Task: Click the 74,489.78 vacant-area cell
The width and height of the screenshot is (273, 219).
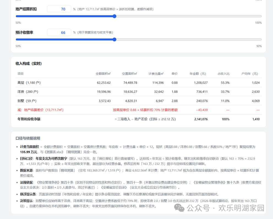Action: pos(130,83)
